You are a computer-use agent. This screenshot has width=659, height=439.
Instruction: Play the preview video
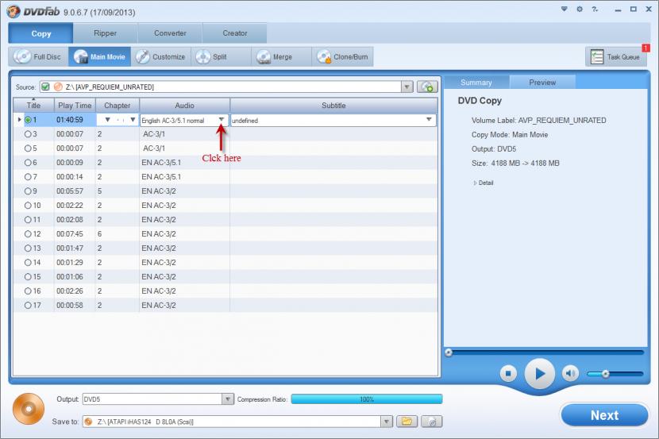click(x=540, y=373)
